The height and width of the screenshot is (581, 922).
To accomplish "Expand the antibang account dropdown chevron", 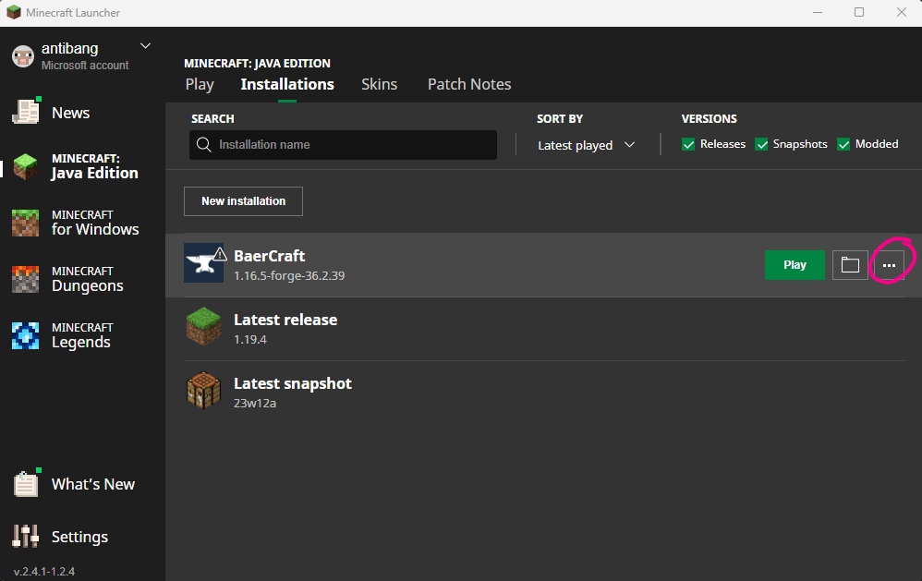I will [145, 46].
